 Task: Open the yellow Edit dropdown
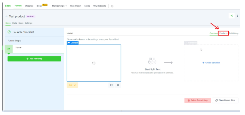pos(72,85)
